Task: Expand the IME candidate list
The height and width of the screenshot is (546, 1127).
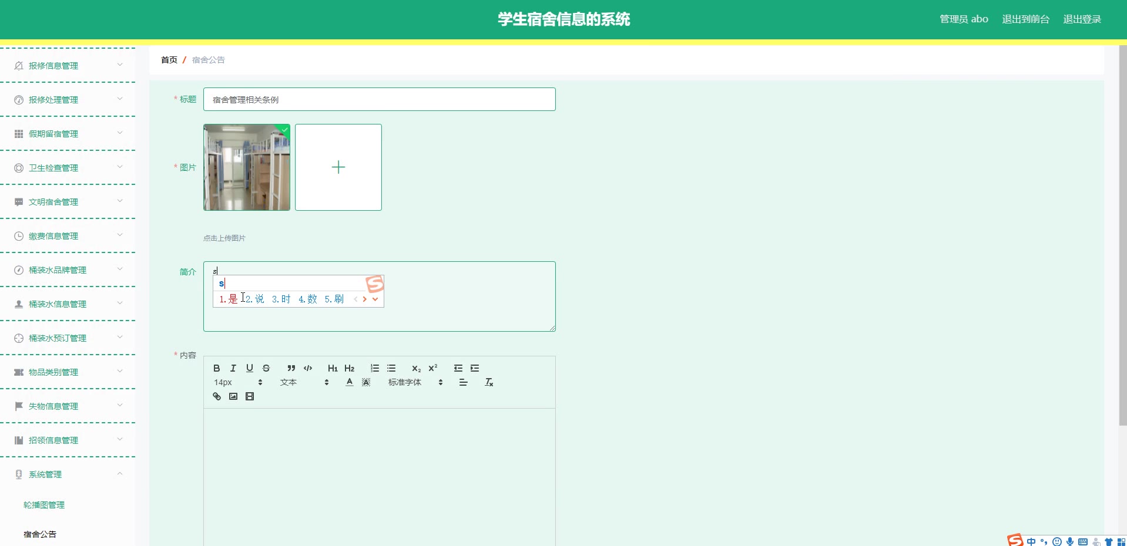Action: (375, 299)
